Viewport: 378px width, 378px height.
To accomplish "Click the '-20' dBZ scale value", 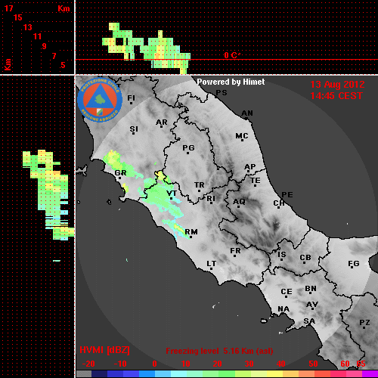I will [x=88, y=364].
